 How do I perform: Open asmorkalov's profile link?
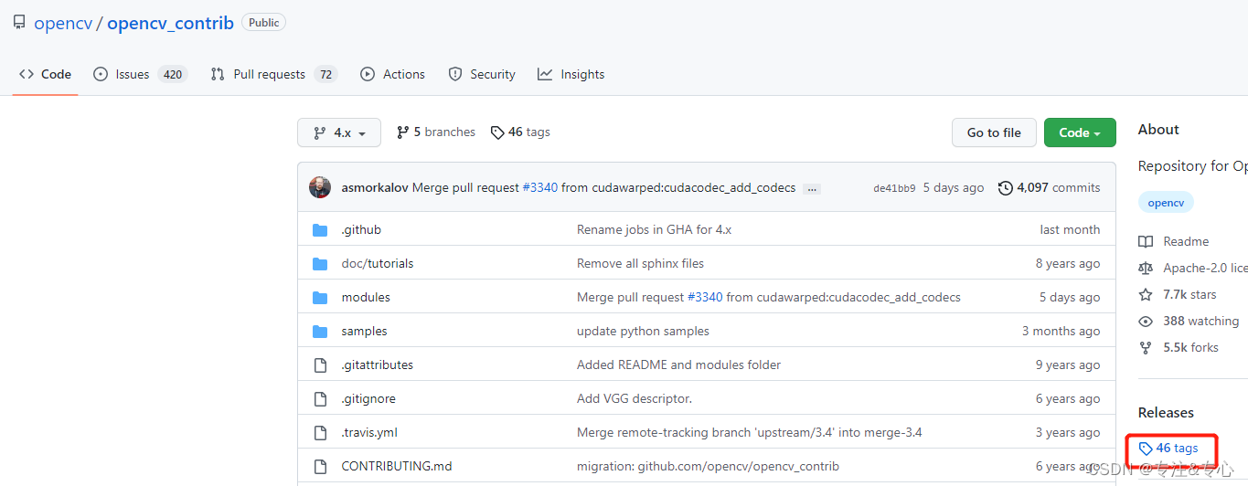point(375,187)
